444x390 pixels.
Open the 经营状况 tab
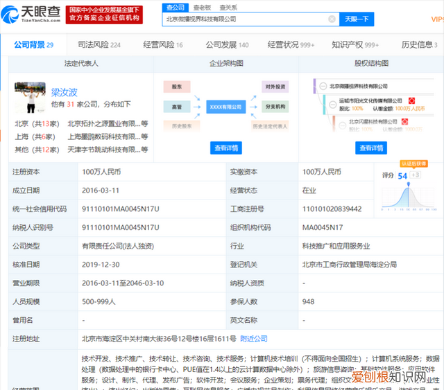tap(291, 45)
